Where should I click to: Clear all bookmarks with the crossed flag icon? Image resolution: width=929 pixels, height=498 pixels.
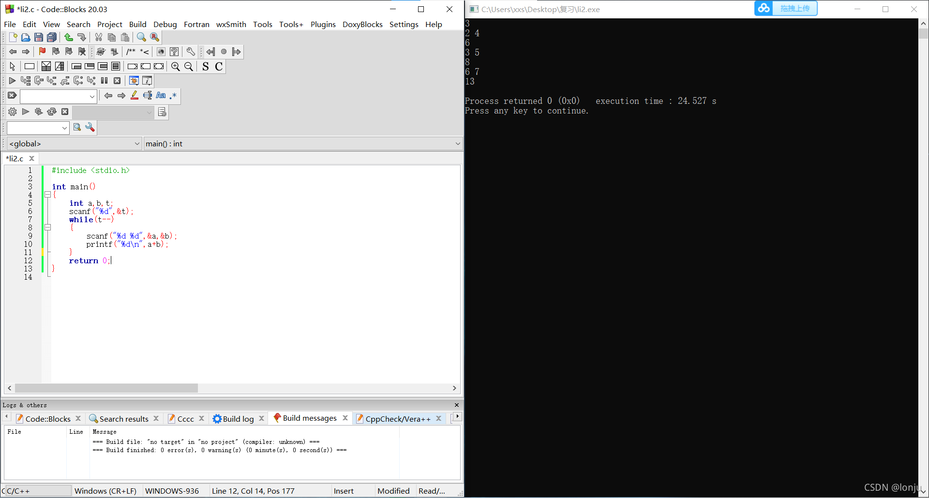[82, 52]
